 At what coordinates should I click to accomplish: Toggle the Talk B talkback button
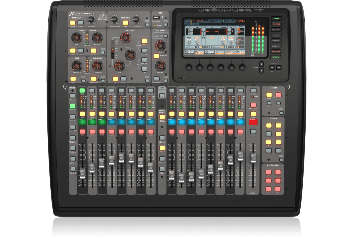click(81, 23)
